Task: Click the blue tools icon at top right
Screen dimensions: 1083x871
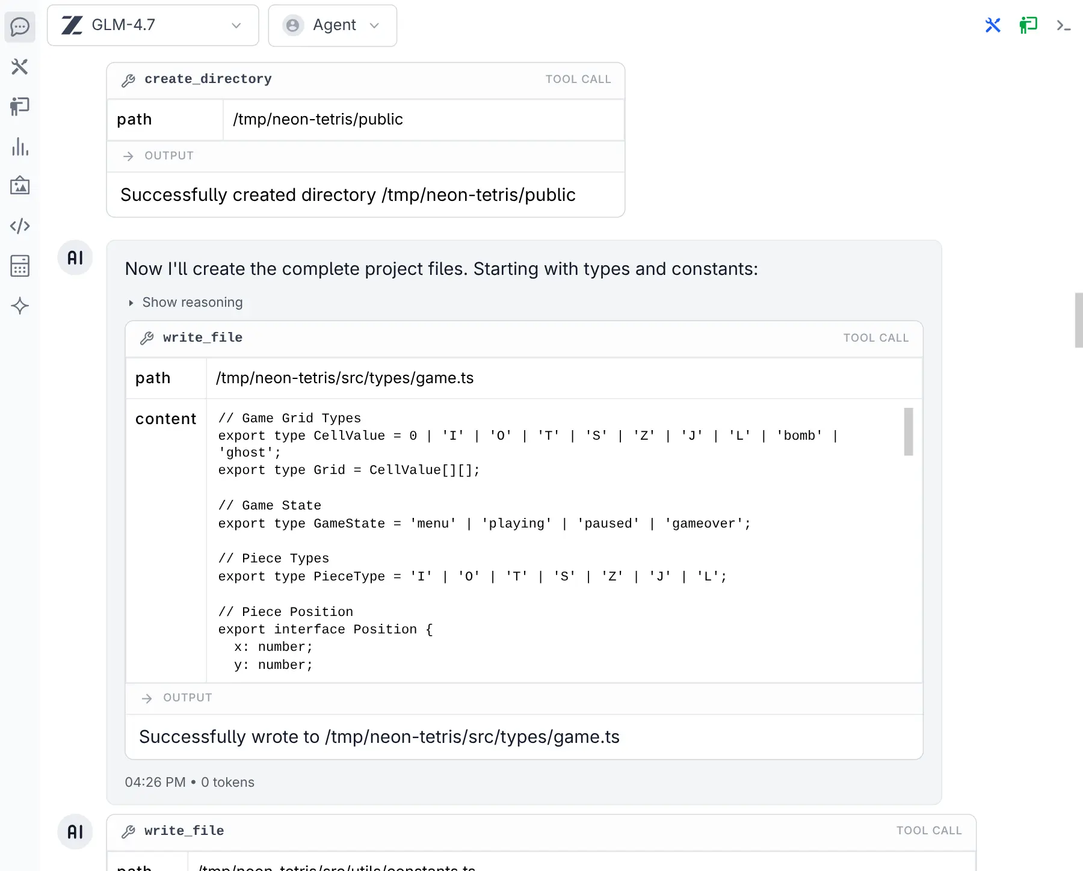Action: (993, 25)
